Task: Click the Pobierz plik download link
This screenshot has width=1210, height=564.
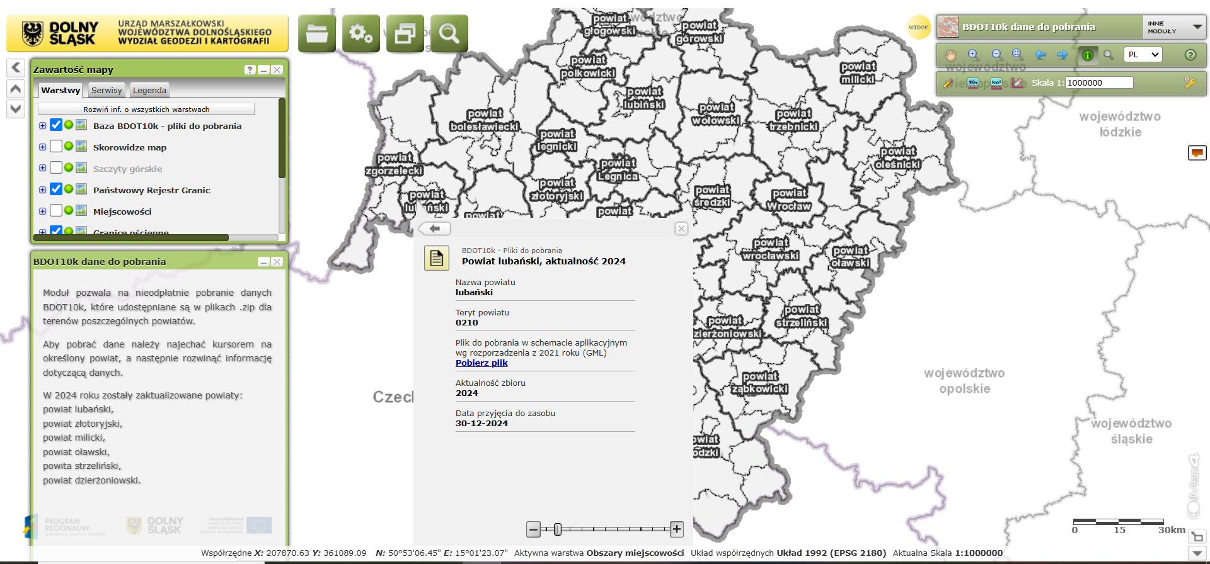Action: pos(481,363)
